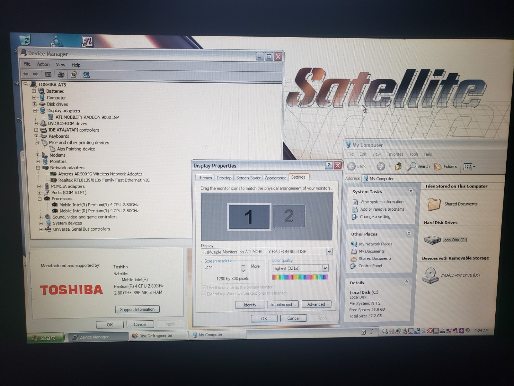Click screen resolution slider handle

click(243, 268)
